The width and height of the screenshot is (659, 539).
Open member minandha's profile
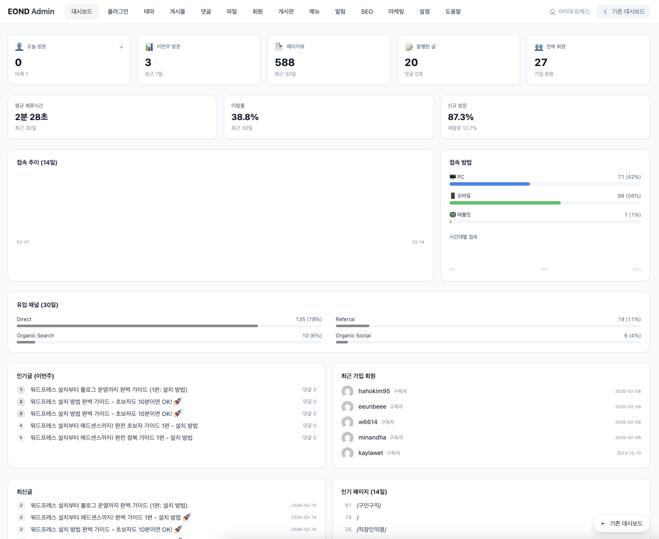coord(372,437)
